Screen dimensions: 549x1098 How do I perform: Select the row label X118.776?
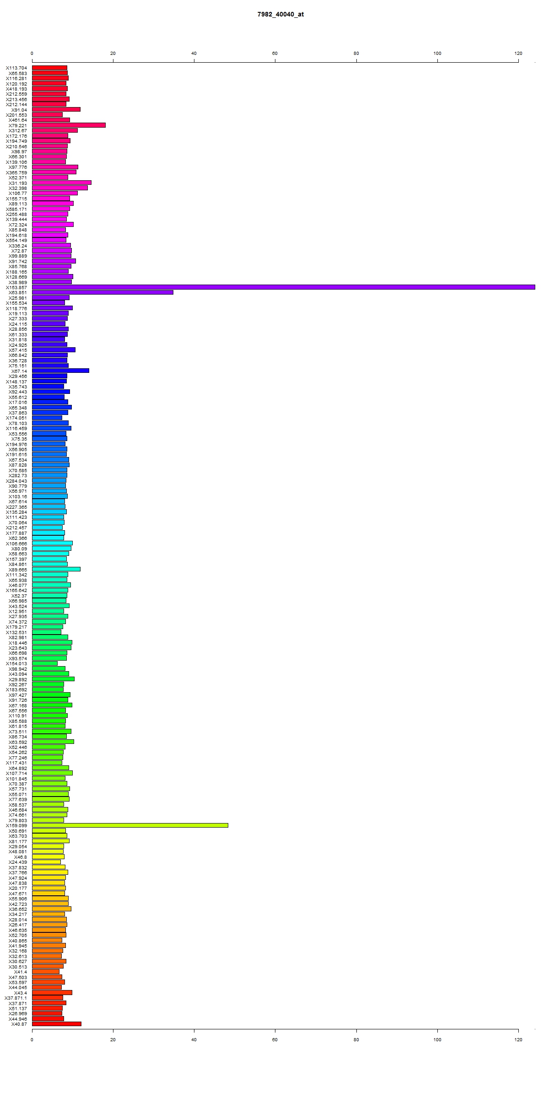[16, 308]
